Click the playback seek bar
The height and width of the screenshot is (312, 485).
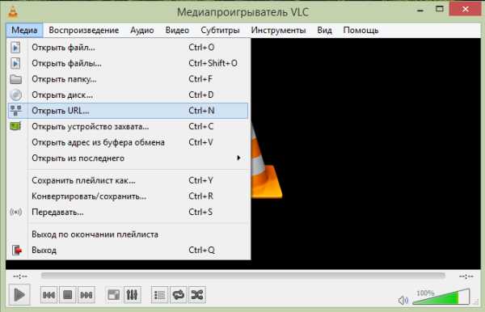[x=242, y=276]
